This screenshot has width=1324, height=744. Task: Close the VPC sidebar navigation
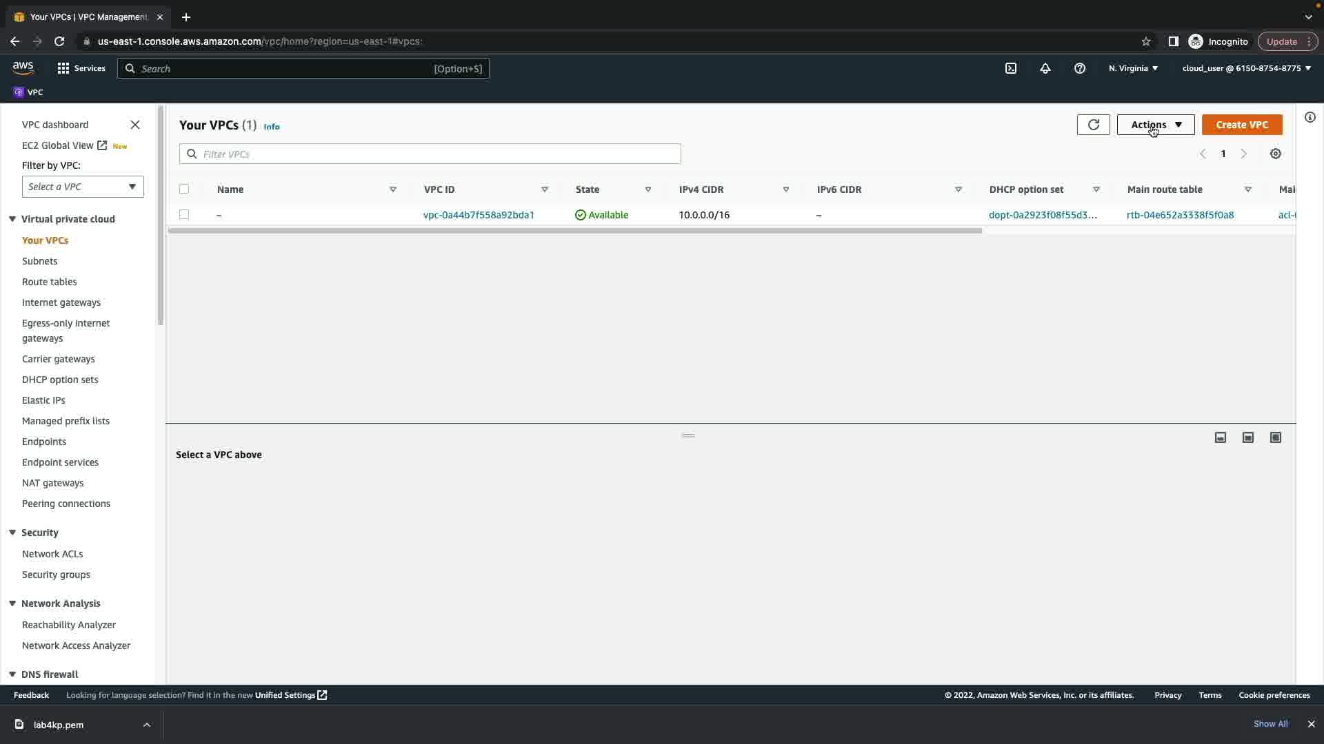click(135, 125)
